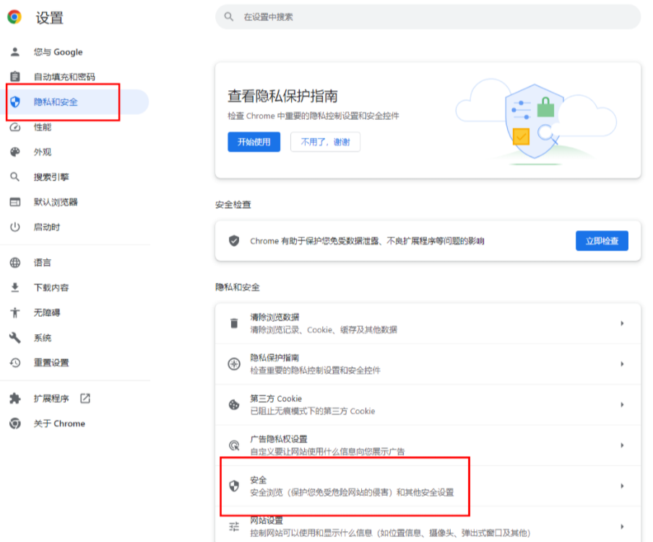Open 关于 Chrome page
The width and height of the screenshot is (653, 542).
coord(59,424)
